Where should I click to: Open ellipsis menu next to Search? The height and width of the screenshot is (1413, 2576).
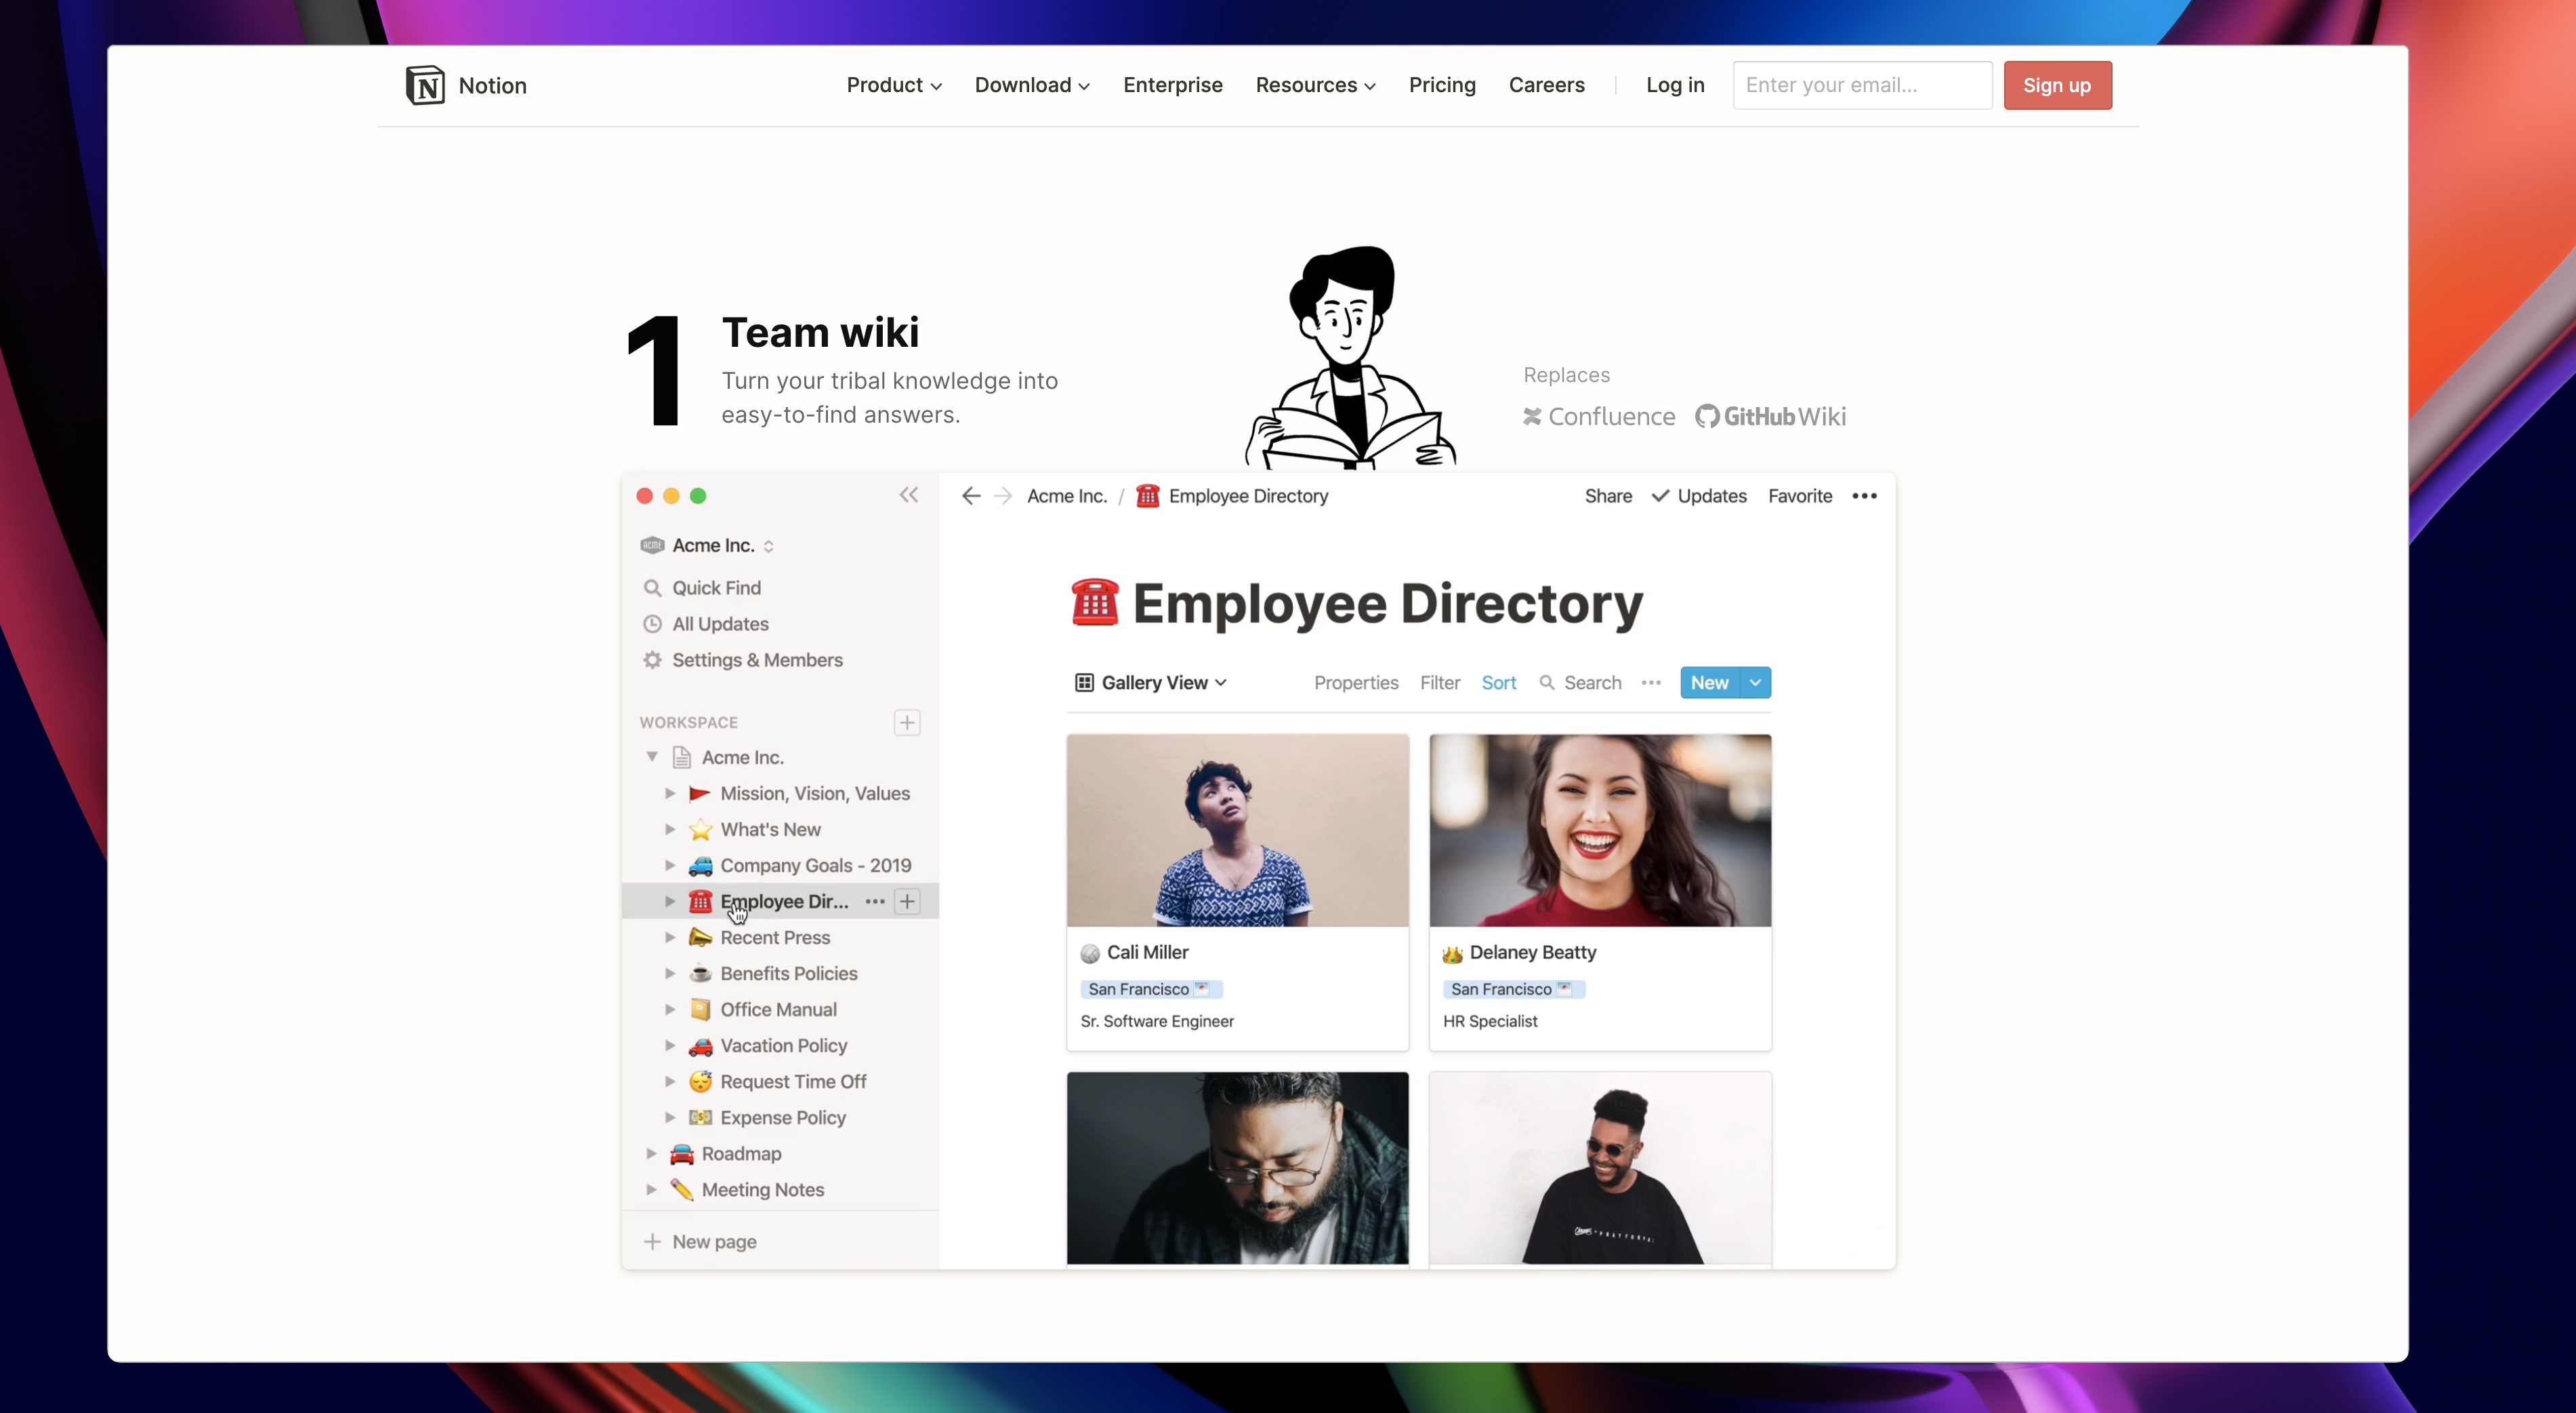coord(1651,683)
